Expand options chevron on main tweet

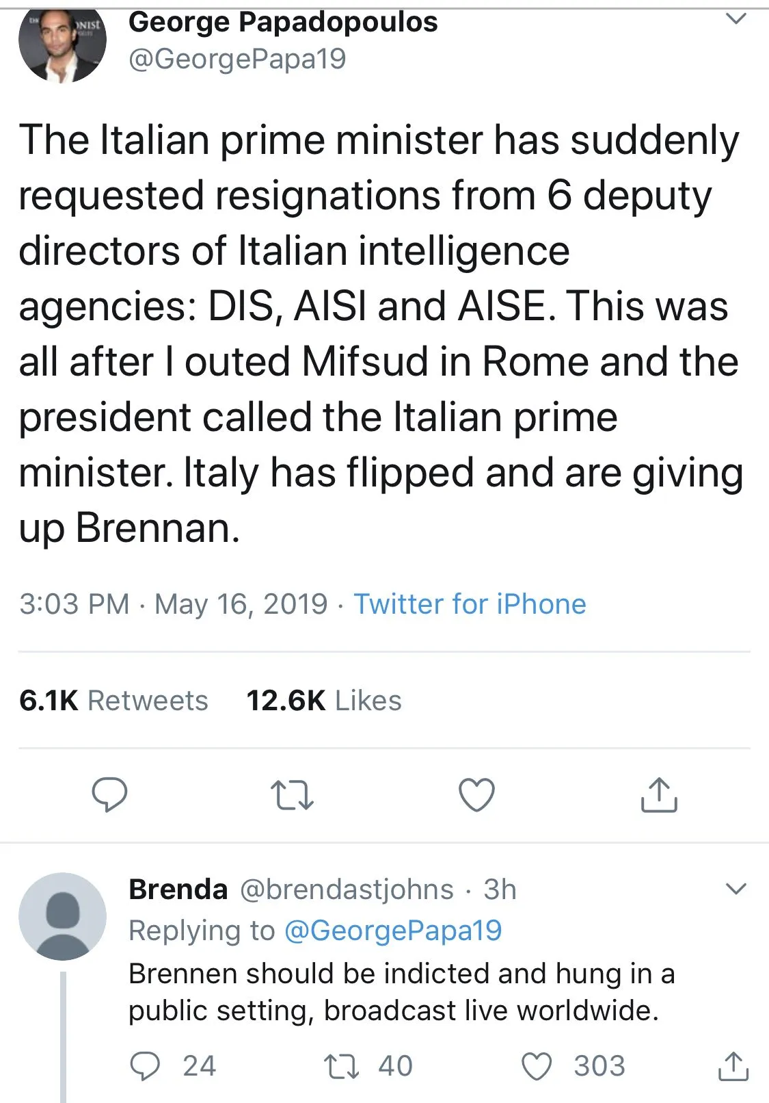736,19
